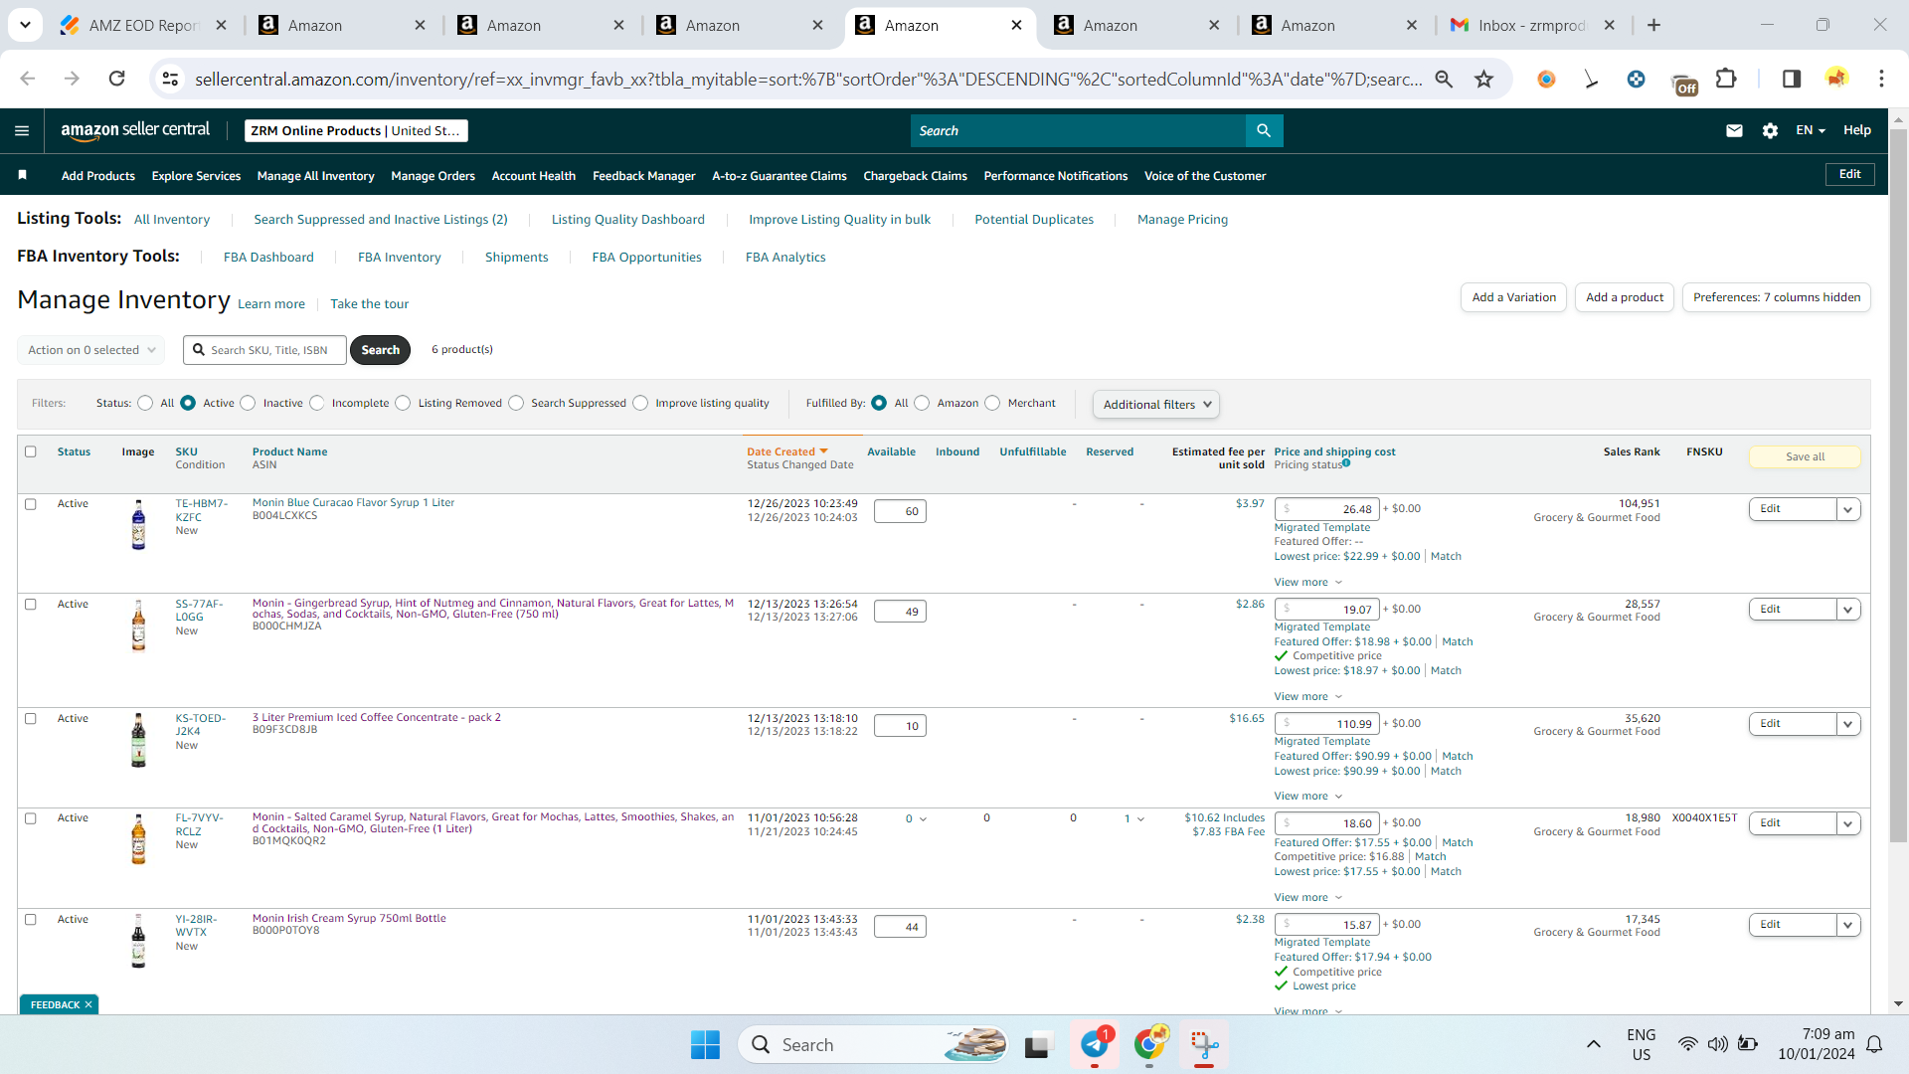Click the Monin Blue Curacao product thumbnail
Viewport: 1909px width, 1074px height.
(x=138, y=524)
